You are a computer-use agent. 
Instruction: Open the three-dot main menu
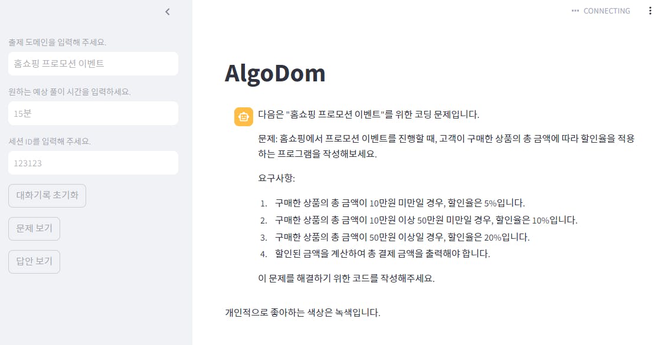650,11
